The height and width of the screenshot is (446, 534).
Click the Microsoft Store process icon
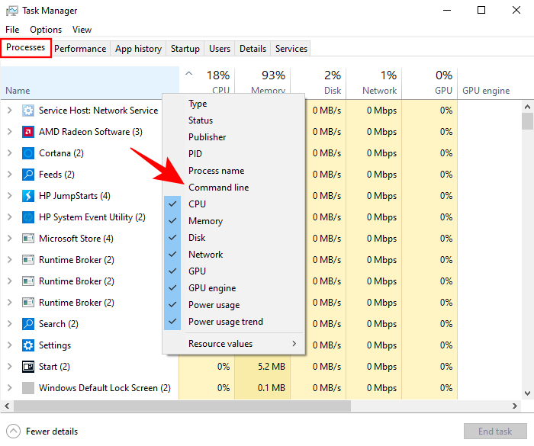point(28,239)
